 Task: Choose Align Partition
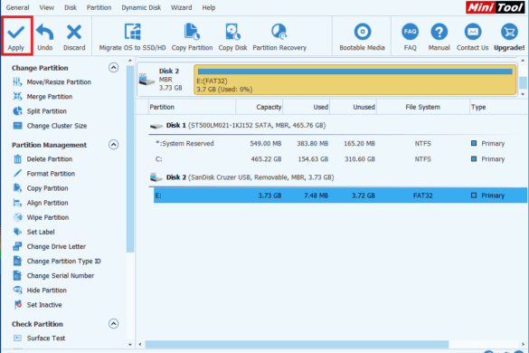[x=41, y=203]
